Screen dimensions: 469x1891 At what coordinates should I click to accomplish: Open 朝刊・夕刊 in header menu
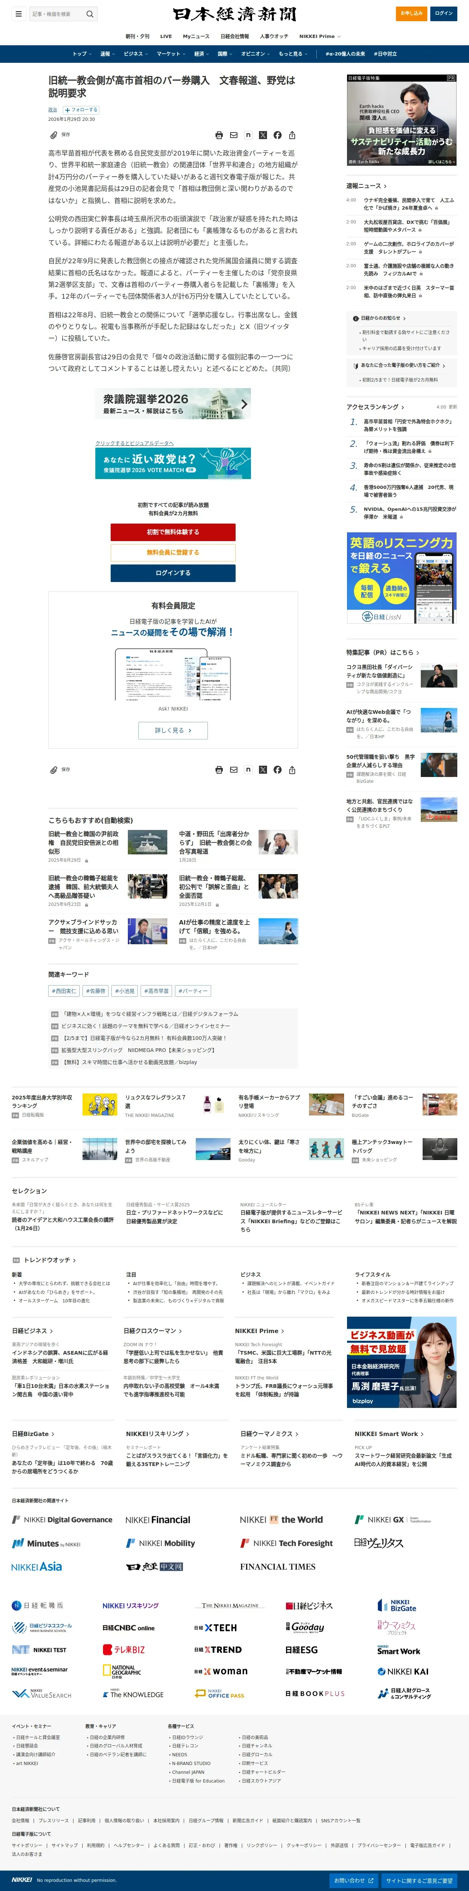pyautogui.click(x=137, y=36)
